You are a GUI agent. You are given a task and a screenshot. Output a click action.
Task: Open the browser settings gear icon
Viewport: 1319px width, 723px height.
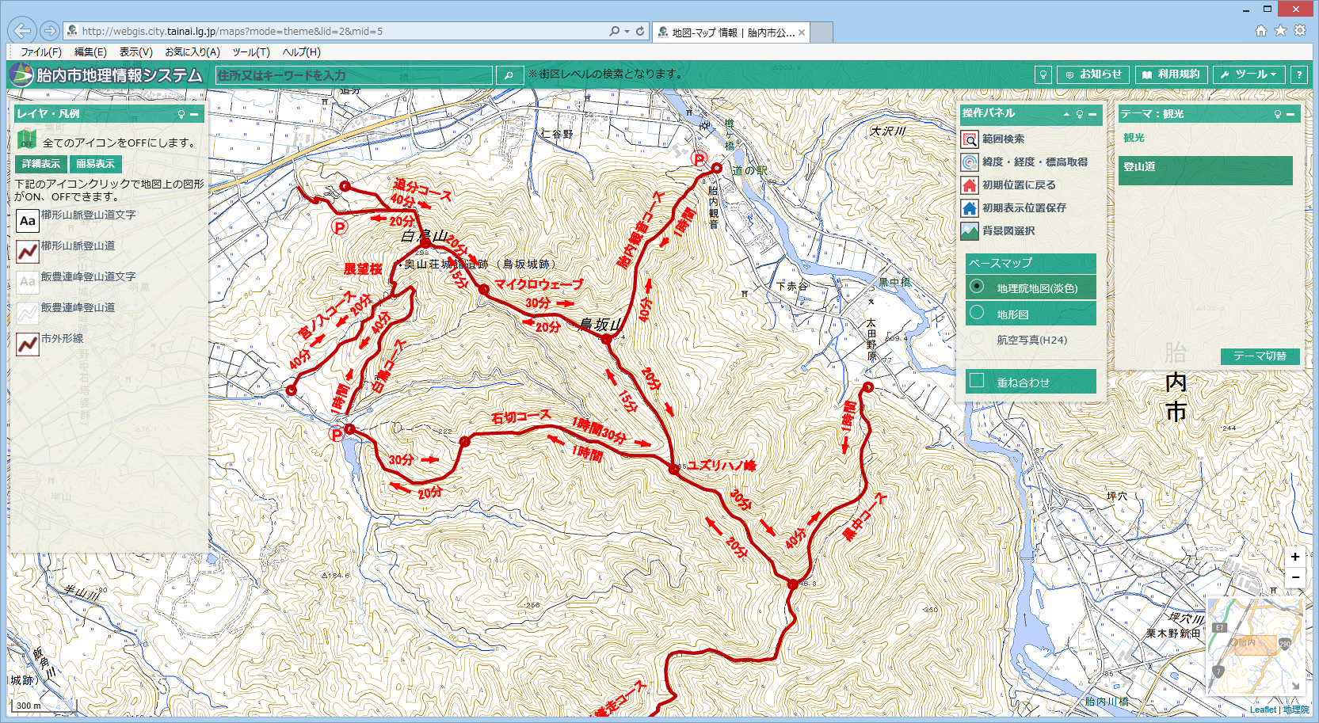[x=1300, y=31]
